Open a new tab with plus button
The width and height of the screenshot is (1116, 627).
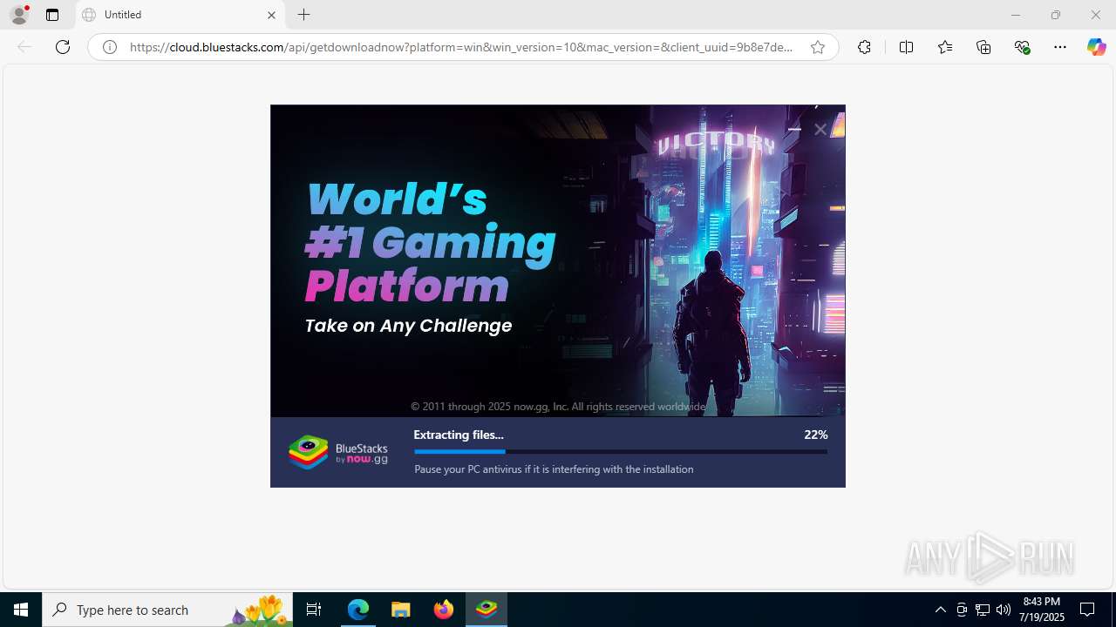click(303, 15)
